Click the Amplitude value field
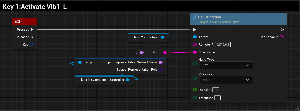Screen dimensions: 300x111 coord(217,98)
